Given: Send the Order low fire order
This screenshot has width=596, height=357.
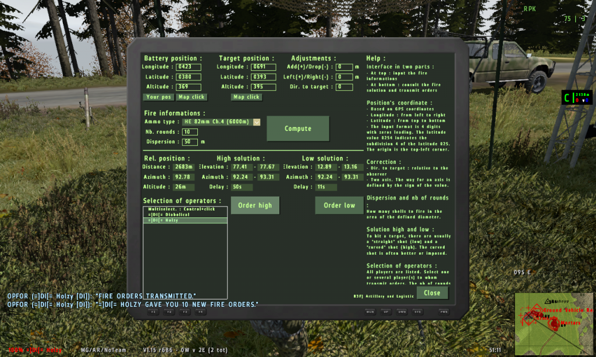Looking at the screenshot, I should (x=339, y=205).
